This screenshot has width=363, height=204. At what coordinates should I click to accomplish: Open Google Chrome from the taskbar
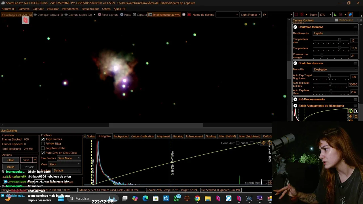(x=197, y=198)
